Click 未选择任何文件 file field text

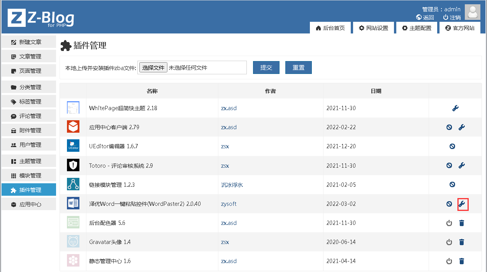point(188,68)
